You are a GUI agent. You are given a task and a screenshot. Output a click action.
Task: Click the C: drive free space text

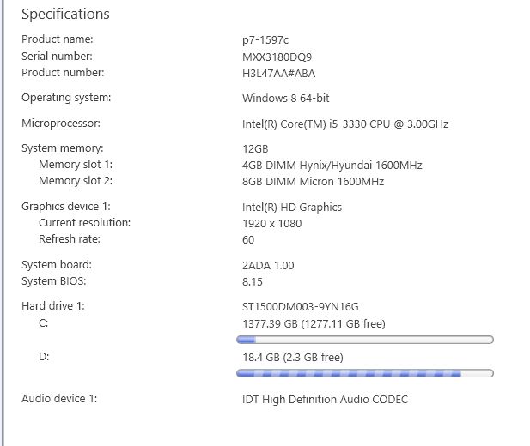pyautogui.click(x=314, y=323)
